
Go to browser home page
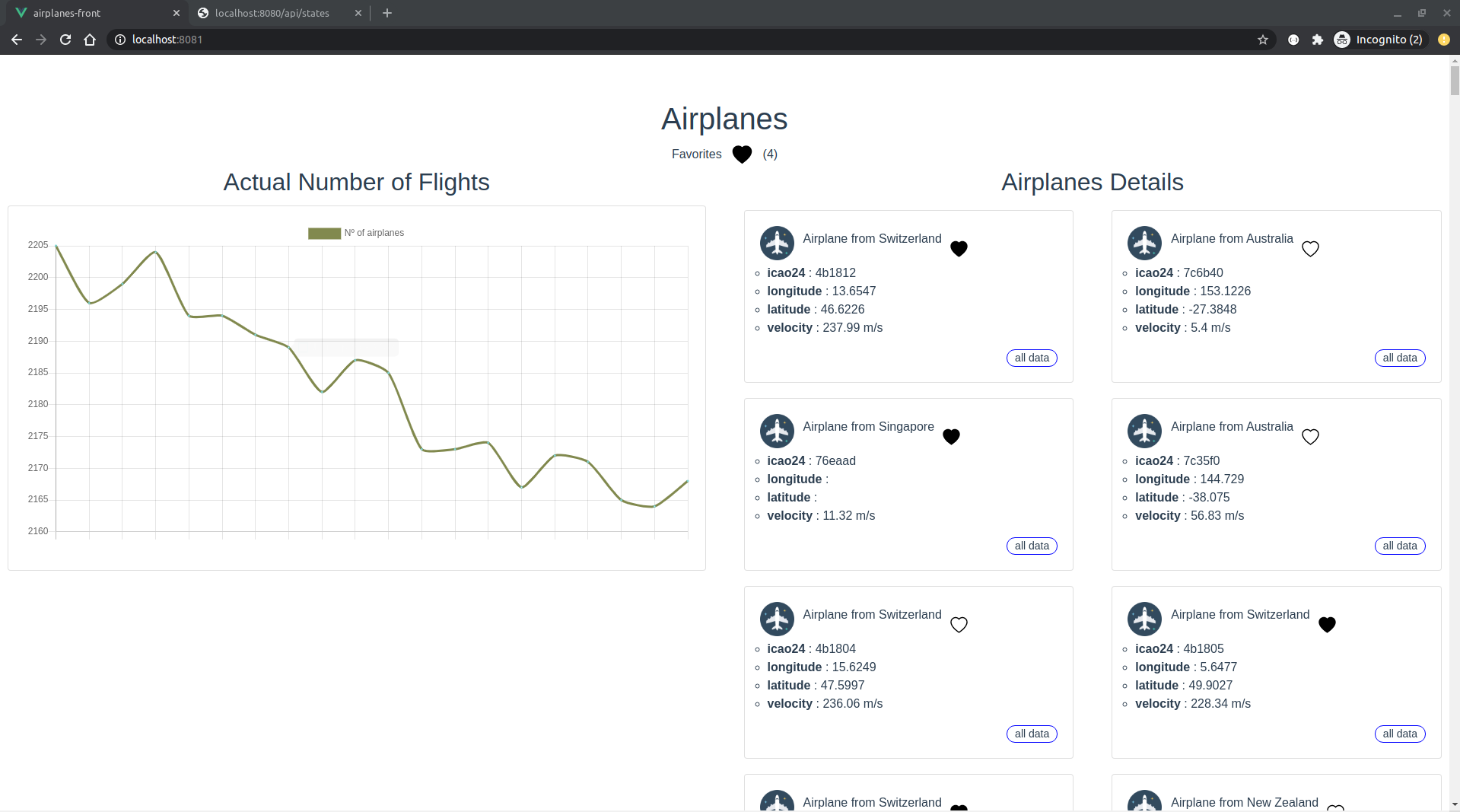pyautogui.click(x=90, y=40)
